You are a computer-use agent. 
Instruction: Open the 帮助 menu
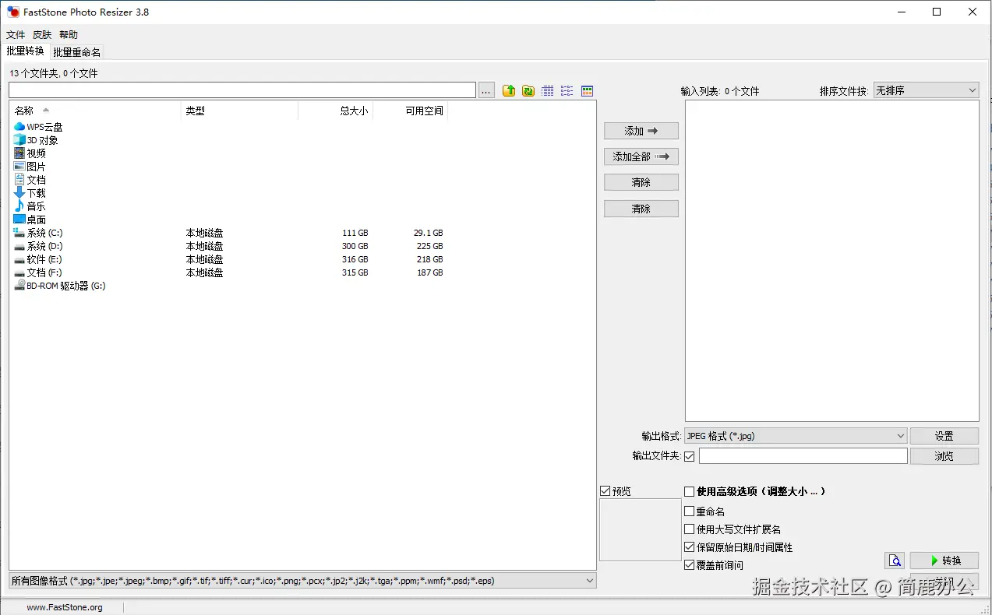tap(69, 35)
